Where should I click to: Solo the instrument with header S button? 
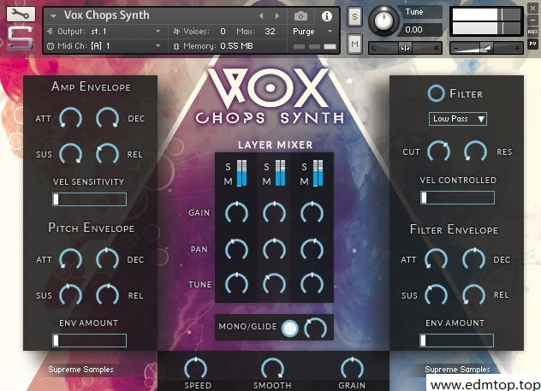pyautogui.click(x=354, y=18)
